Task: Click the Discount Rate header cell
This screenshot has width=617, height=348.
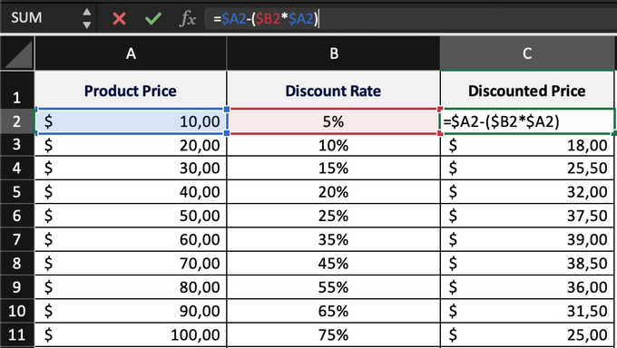Action: pos(334,90)
